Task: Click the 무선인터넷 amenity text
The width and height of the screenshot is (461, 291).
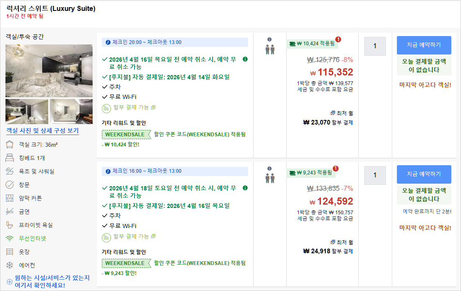Action: 33,239
